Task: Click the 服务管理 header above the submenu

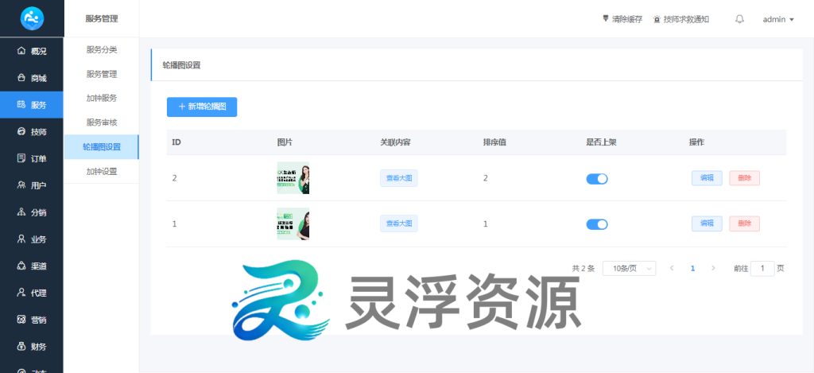Action: click(102, 19)
